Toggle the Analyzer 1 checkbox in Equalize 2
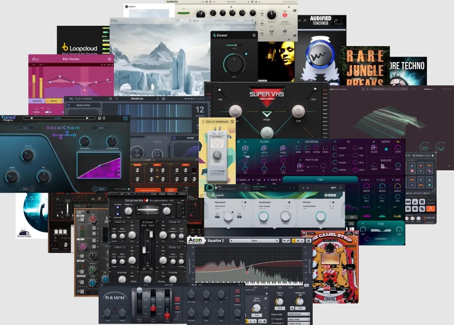This screenshot has width=454, height=325. (x=272, y=319)
